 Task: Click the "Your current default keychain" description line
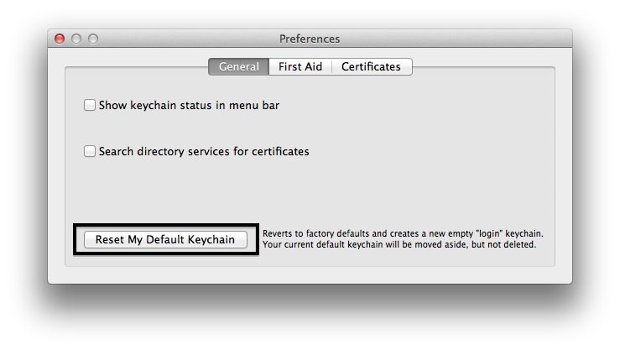tap(399, 245)
